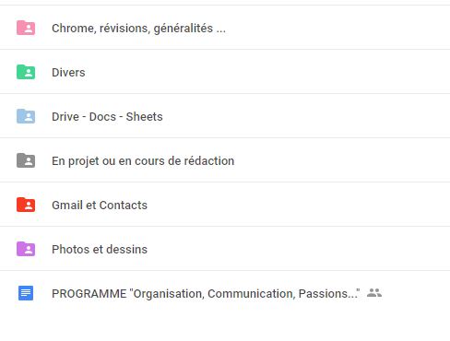
Task: Select the empty area of Drive - Docs - Sheets row
Action: click(307, 116)
